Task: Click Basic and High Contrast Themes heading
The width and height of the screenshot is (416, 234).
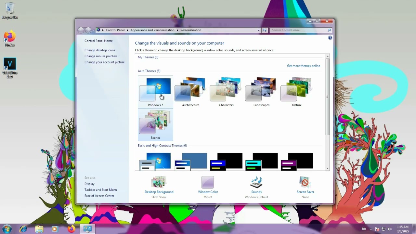Action: (162, 146)
